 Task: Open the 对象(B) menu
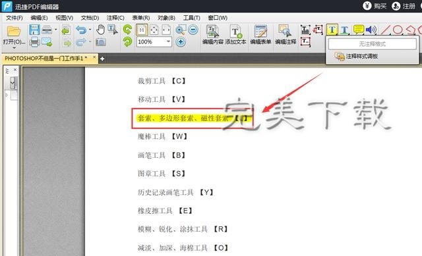[166, 18]
